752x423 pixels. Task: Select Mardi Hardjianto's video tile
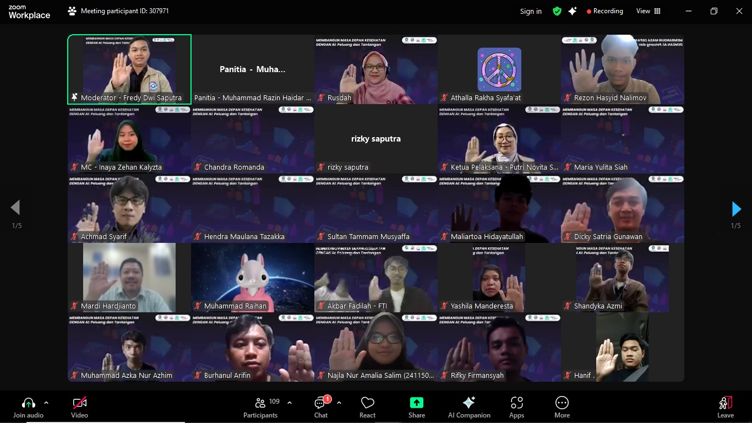(x=129, y=278)
